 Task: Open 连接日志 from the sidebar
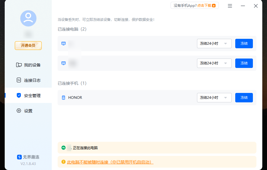(x=28, y=80)
